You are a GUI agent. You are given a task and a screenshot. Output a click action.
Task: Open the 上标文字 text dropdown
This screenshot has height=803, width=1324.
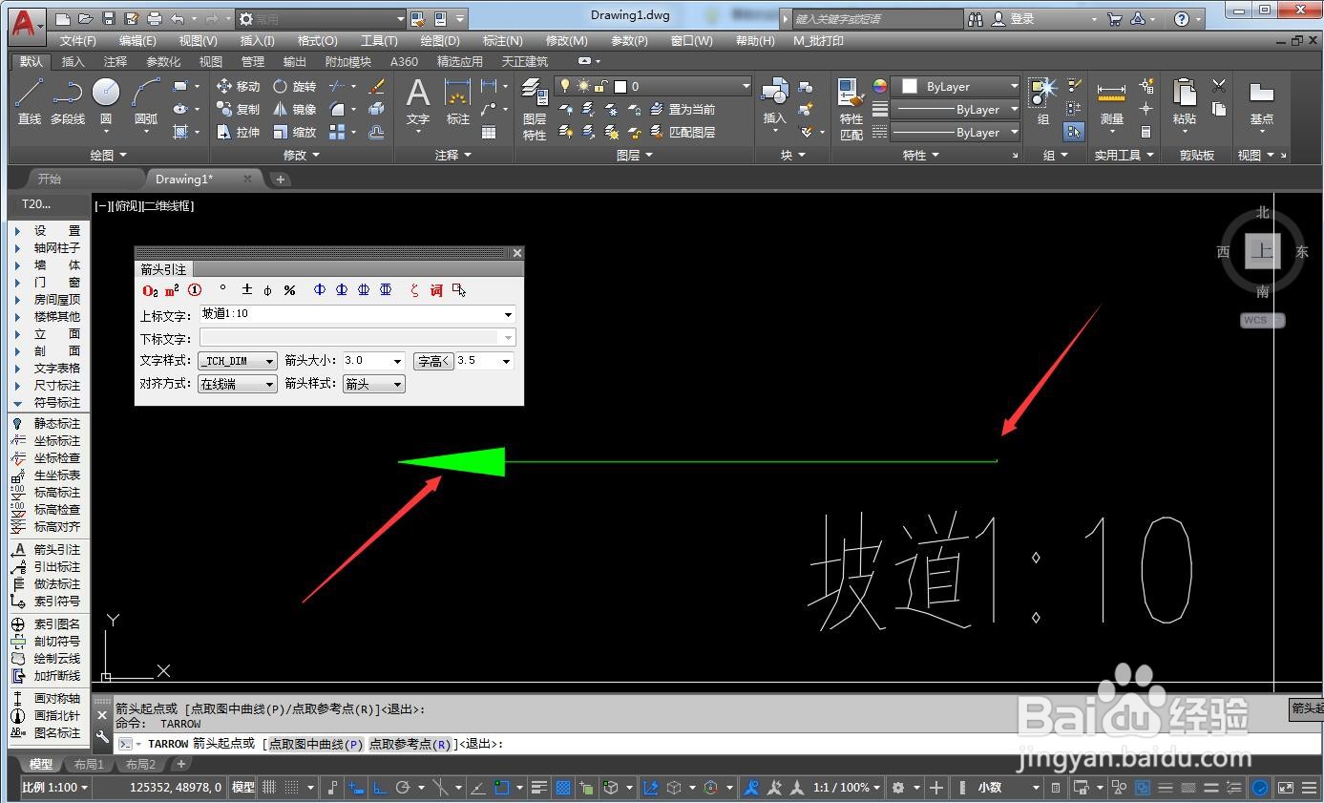(x=508, y=314)
